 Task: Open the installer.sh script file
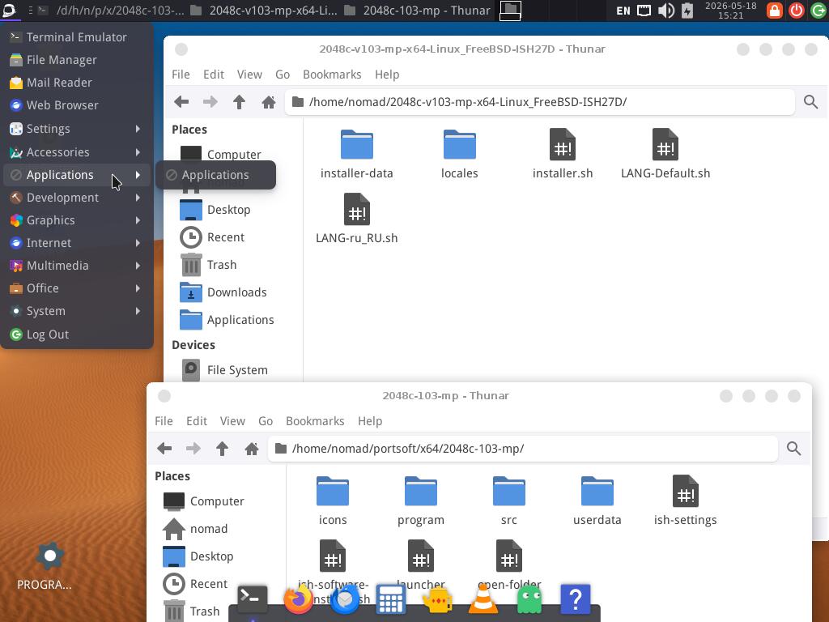pos(562,153)
